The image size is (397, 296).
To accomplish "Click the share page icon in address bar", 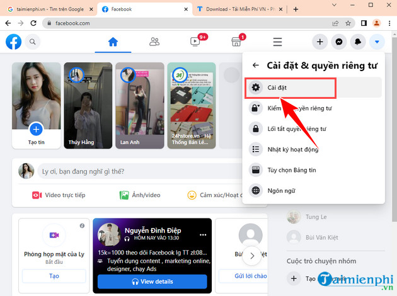I will (x=335, y=23).
